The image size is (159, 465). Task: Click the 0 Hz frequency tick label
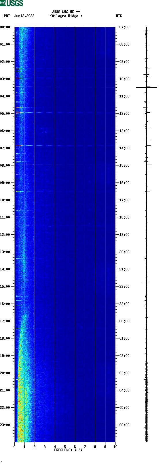(14, 447)
